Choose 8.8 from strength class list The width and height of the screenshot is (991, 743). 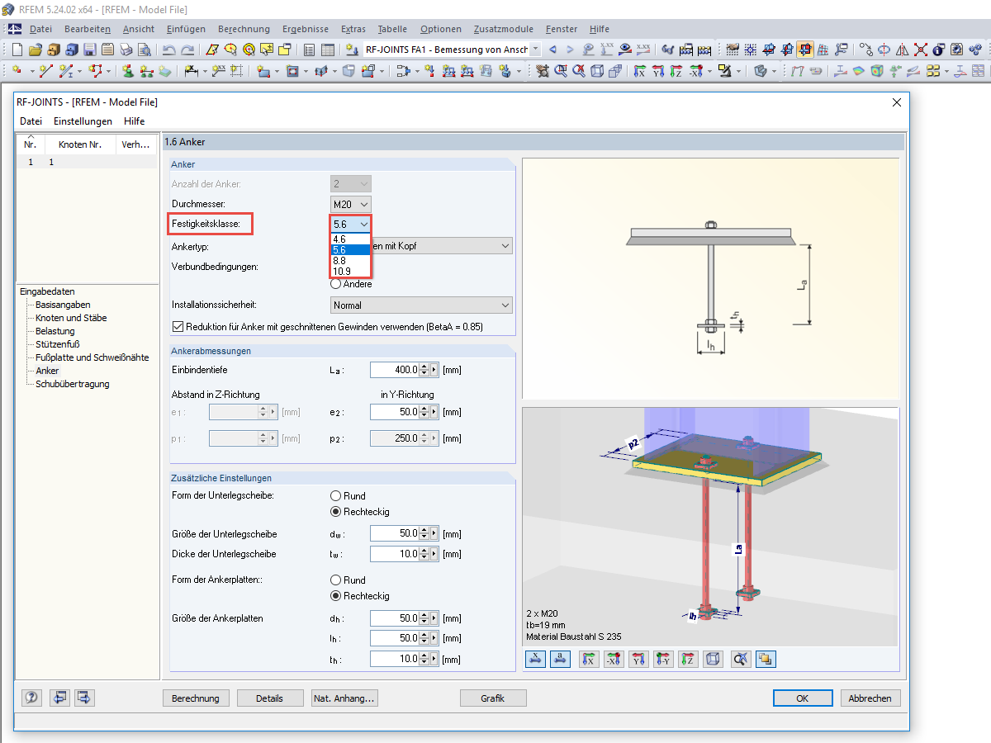coord(351,260)
